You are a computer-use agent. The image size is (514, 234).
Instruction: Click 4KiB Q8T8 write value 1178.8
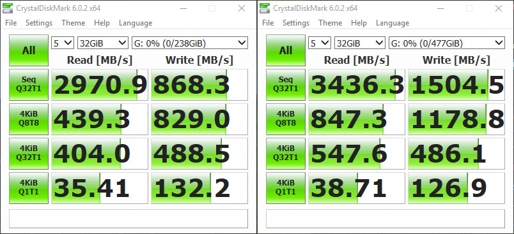click(456, 119)
